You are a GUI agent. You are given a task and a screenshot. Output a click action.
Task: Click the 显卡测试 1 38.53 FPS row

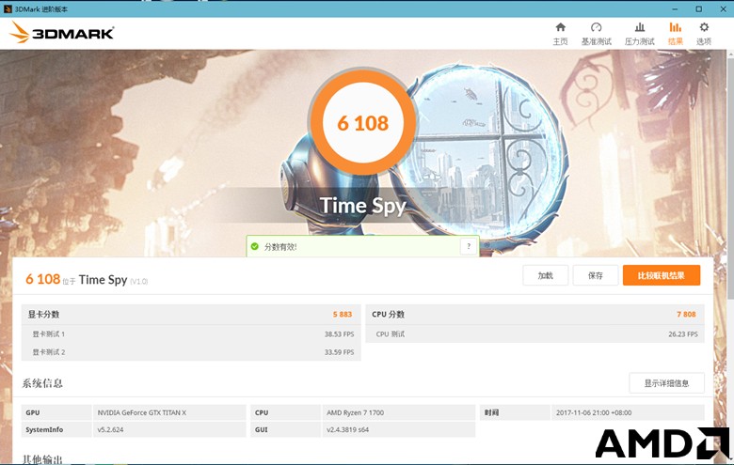click(190, 333)
